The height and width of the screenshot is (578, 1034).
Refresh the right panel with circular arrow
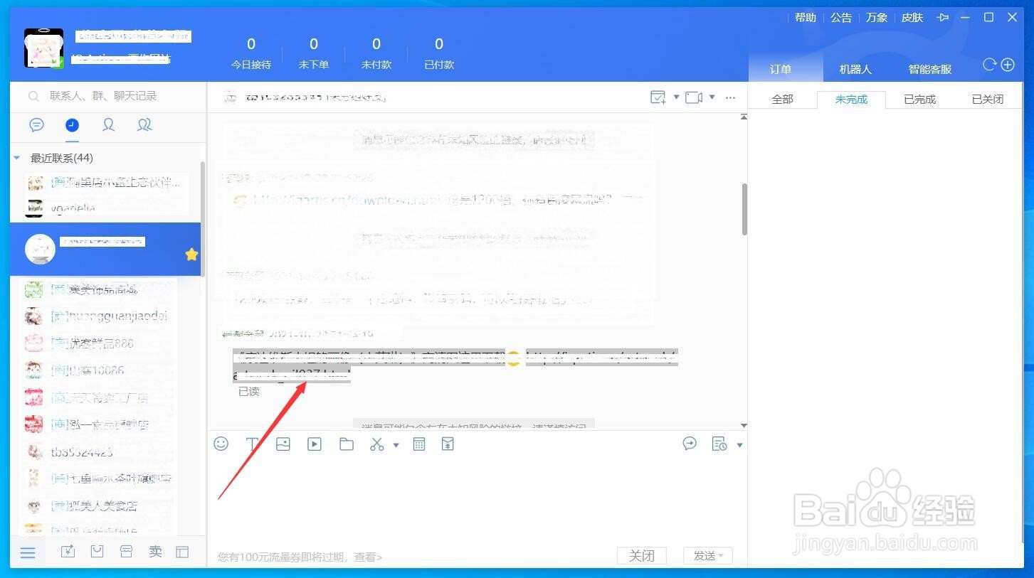click(x=989, y=65)
